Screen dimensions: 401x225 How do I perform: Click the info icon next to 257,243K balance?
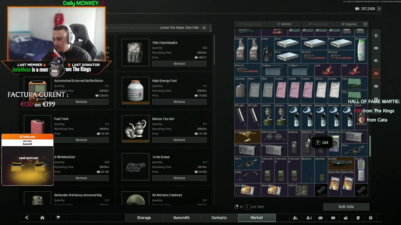379,9
